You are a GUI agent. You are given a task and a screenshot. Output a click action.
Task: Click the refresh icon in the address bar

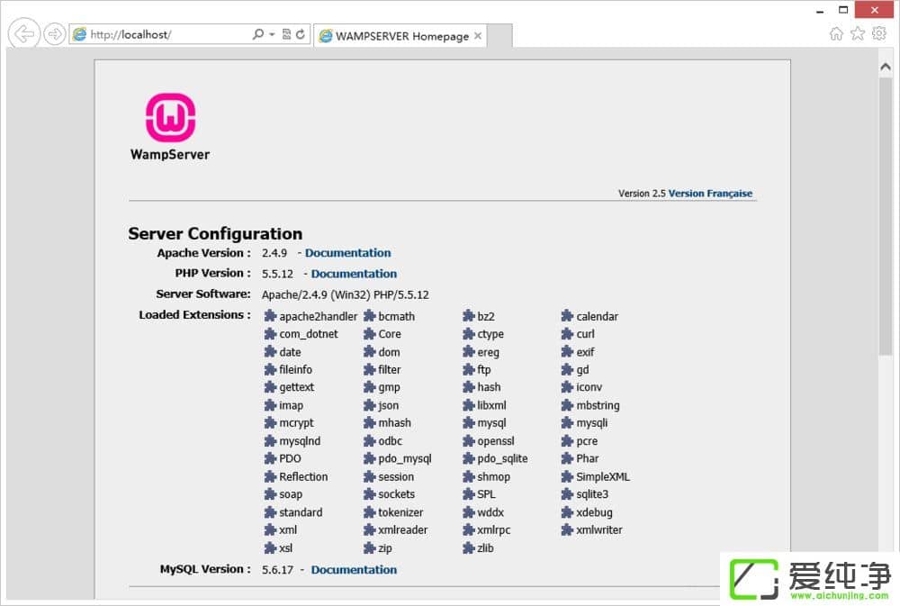click(x=300, y=34)
